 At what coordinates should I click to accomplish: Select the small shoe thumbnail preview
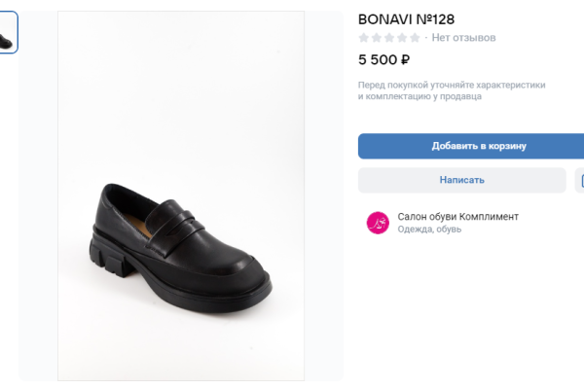[x=8, y=32]
